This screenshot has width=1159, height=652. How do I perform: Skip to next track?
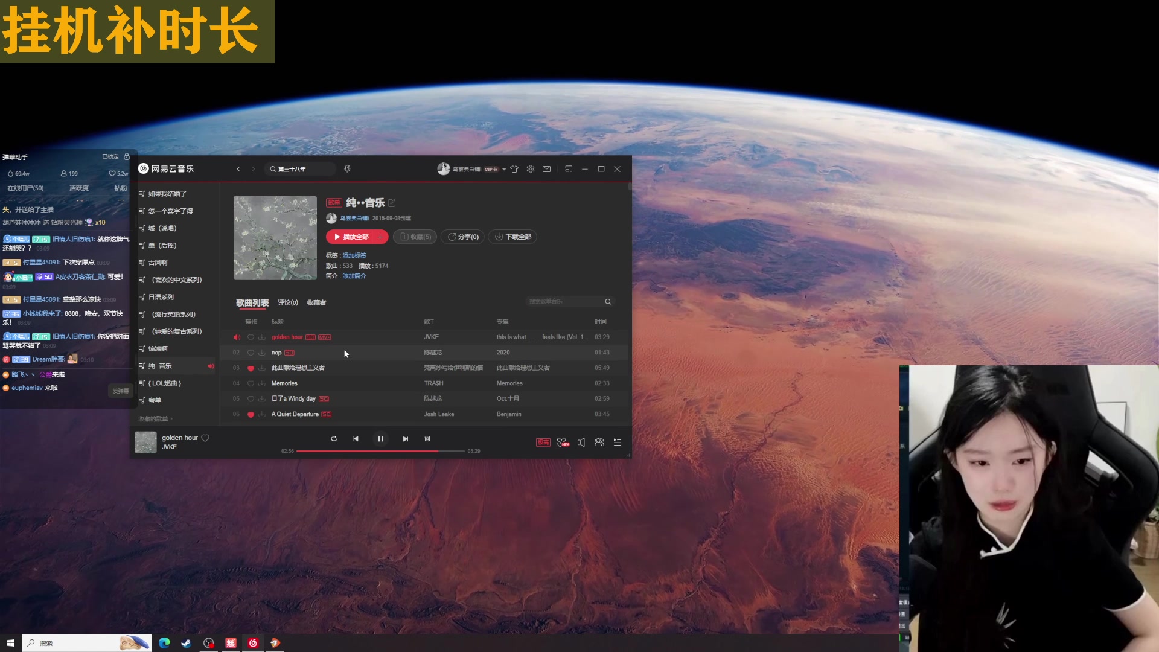[x=405, y=439]
